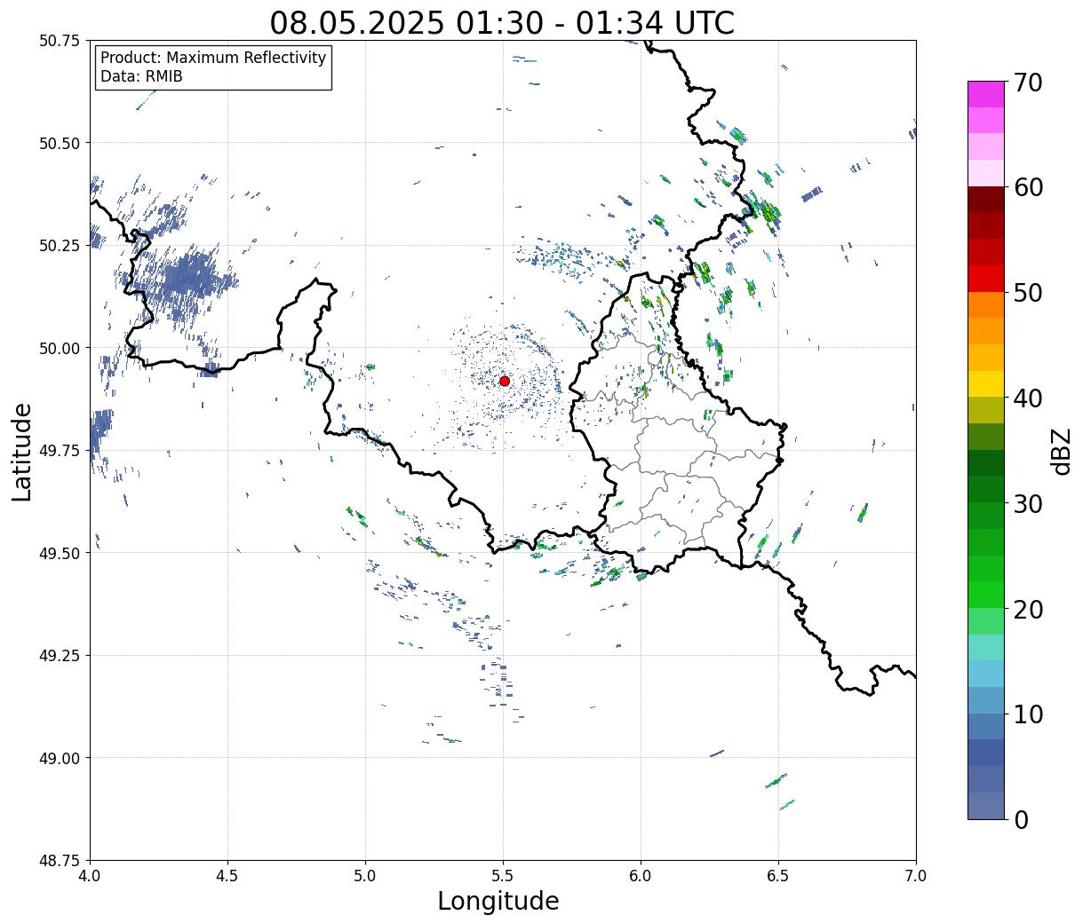Screen dimensions: 1083x923
Task: Click the longitude tick label '5.0'
Action: click(x=365, y=876)
